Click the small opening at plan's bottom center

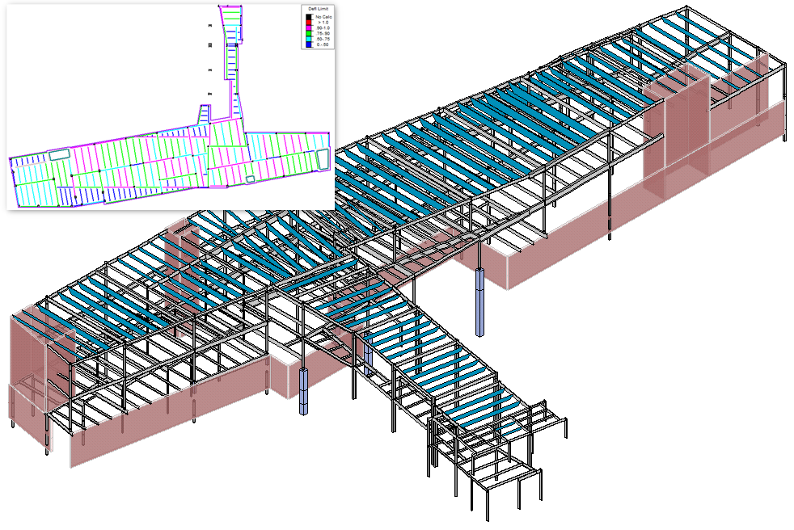(x=251, y=178)
